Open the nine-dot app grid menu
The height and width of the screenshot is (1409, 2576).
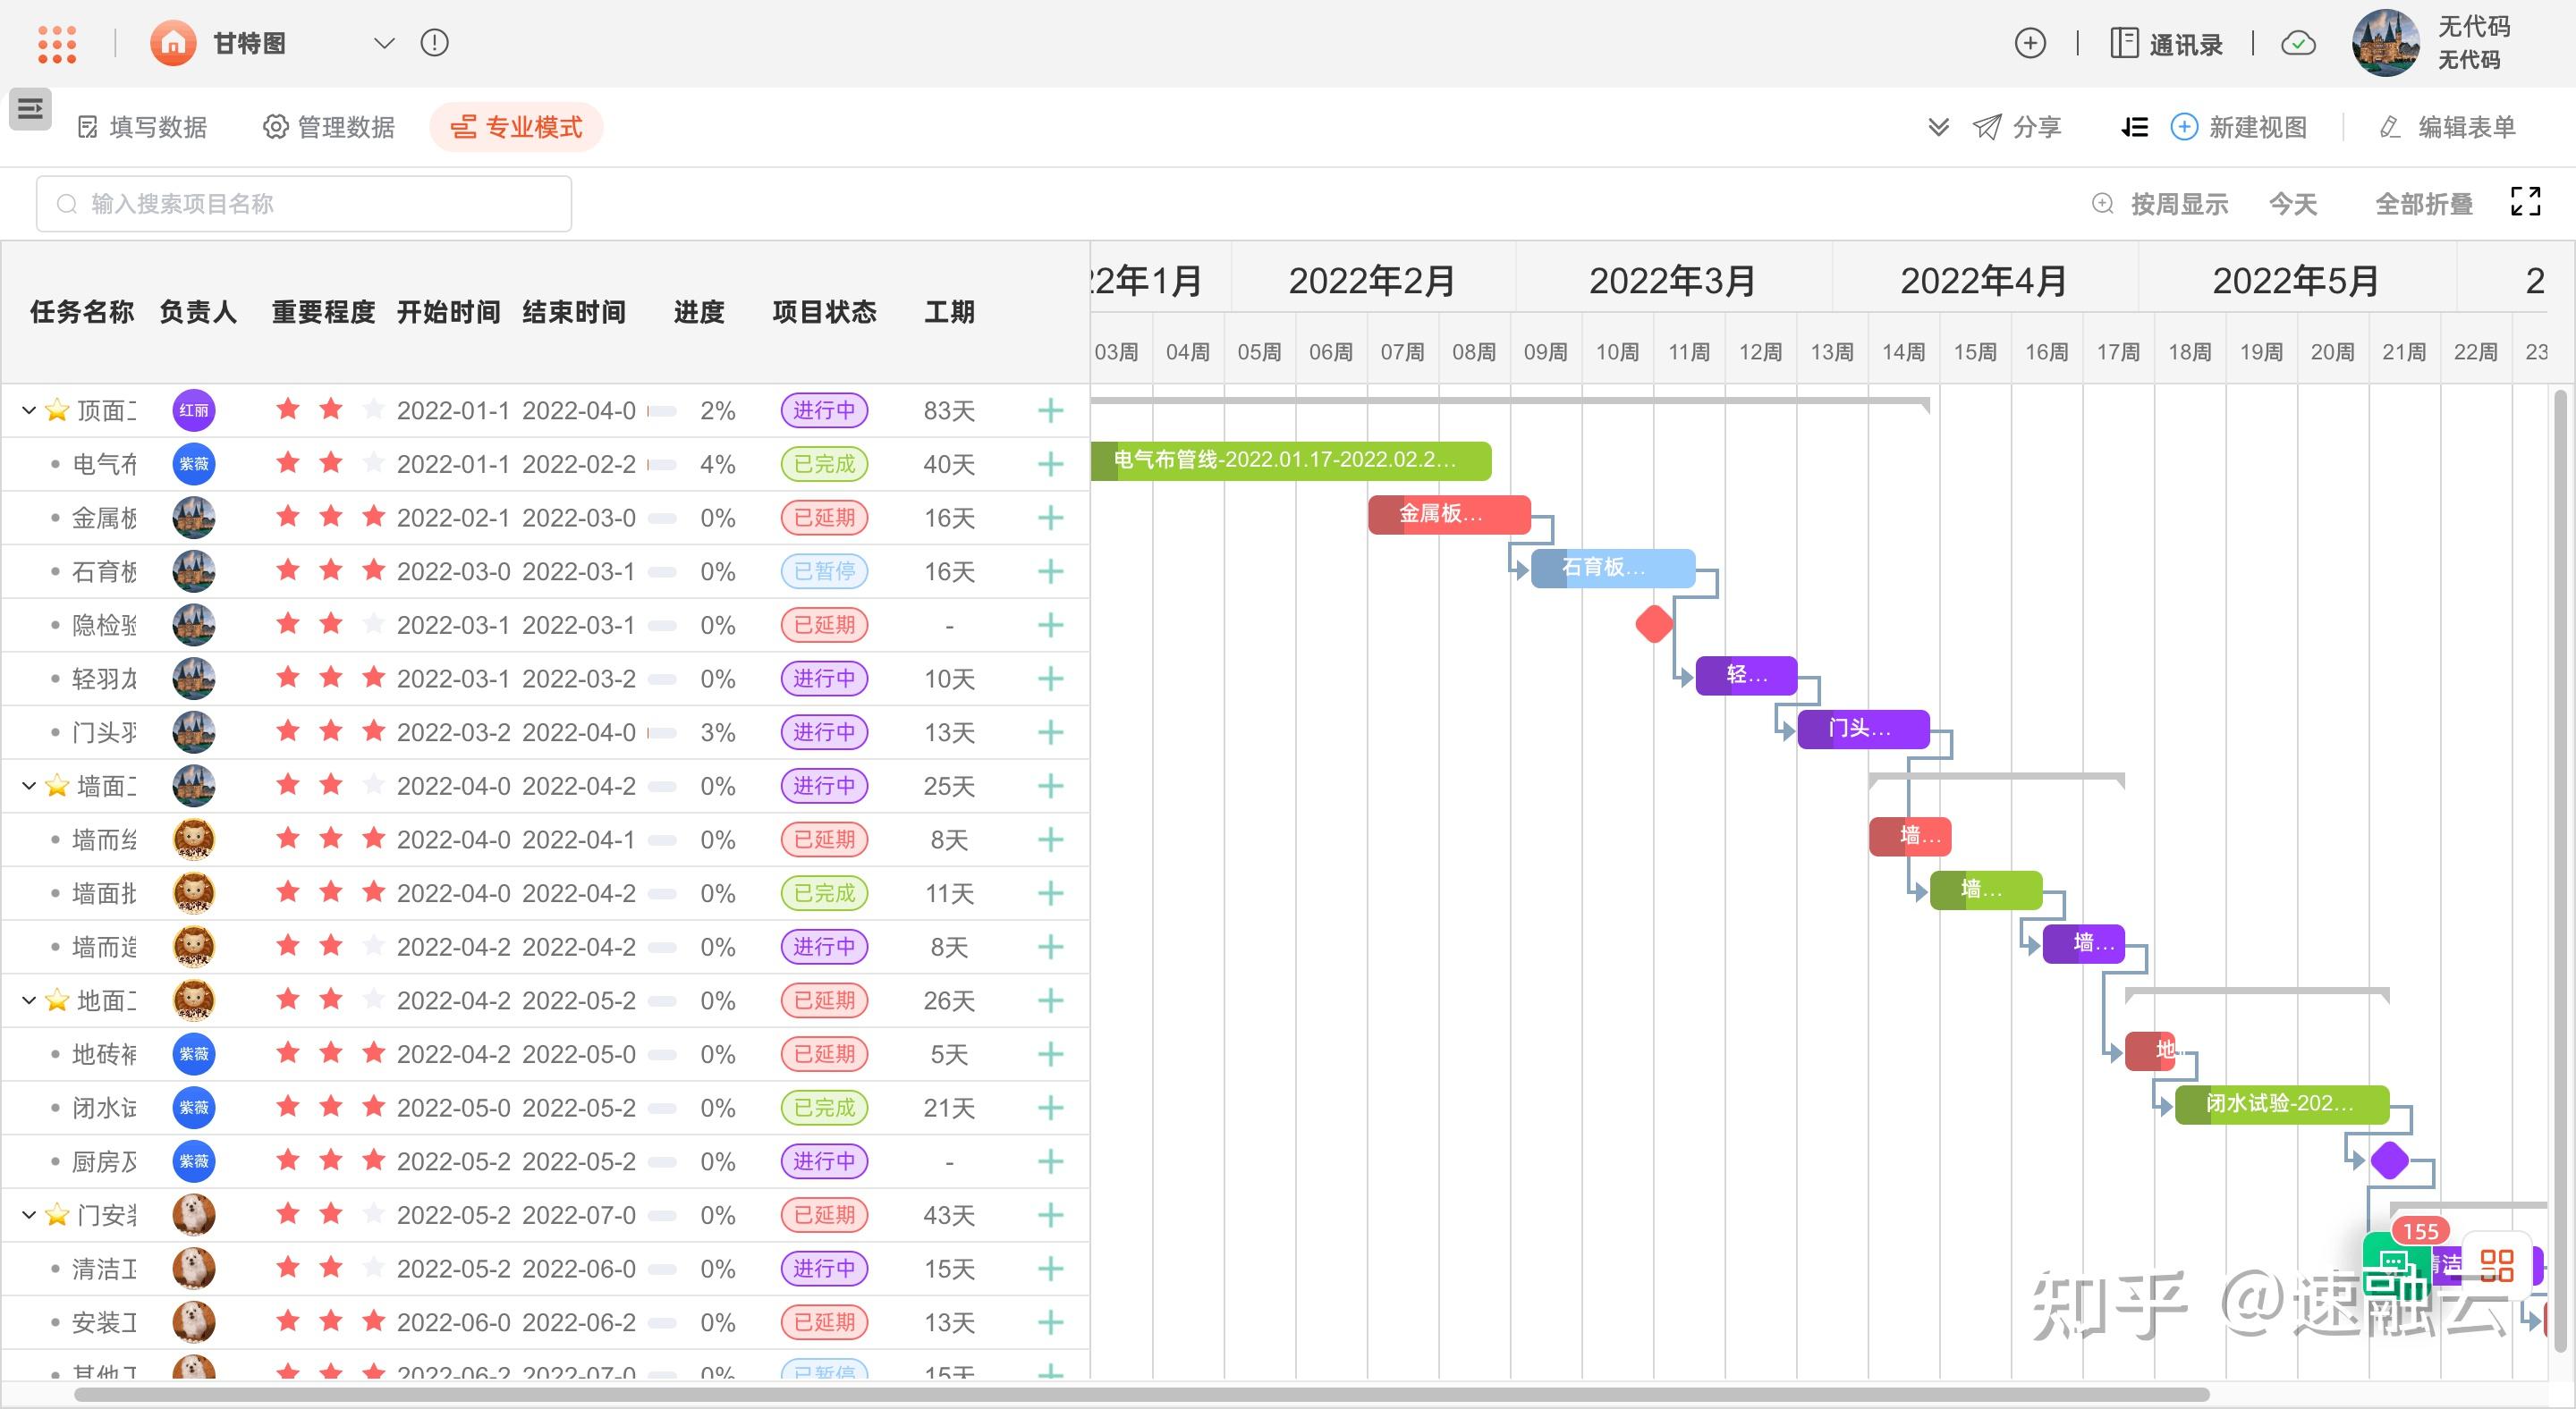(x=57, y=44)
